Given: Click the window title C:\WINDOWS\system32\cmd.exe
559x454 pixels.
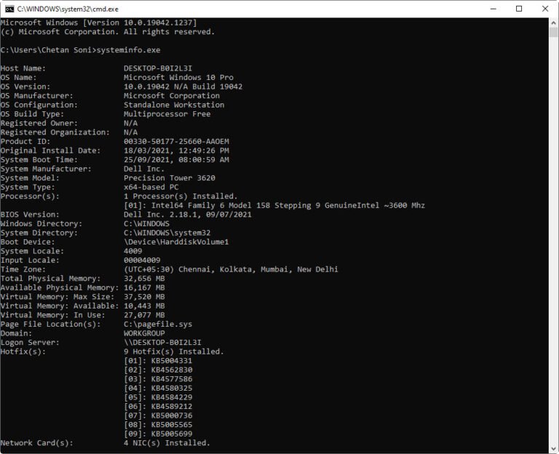Looking at the screenshot, I should 68,9.
